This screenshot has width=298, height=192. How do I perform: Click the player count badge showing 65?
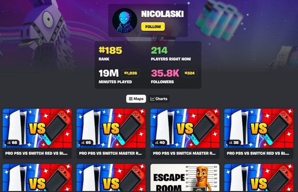86,143
